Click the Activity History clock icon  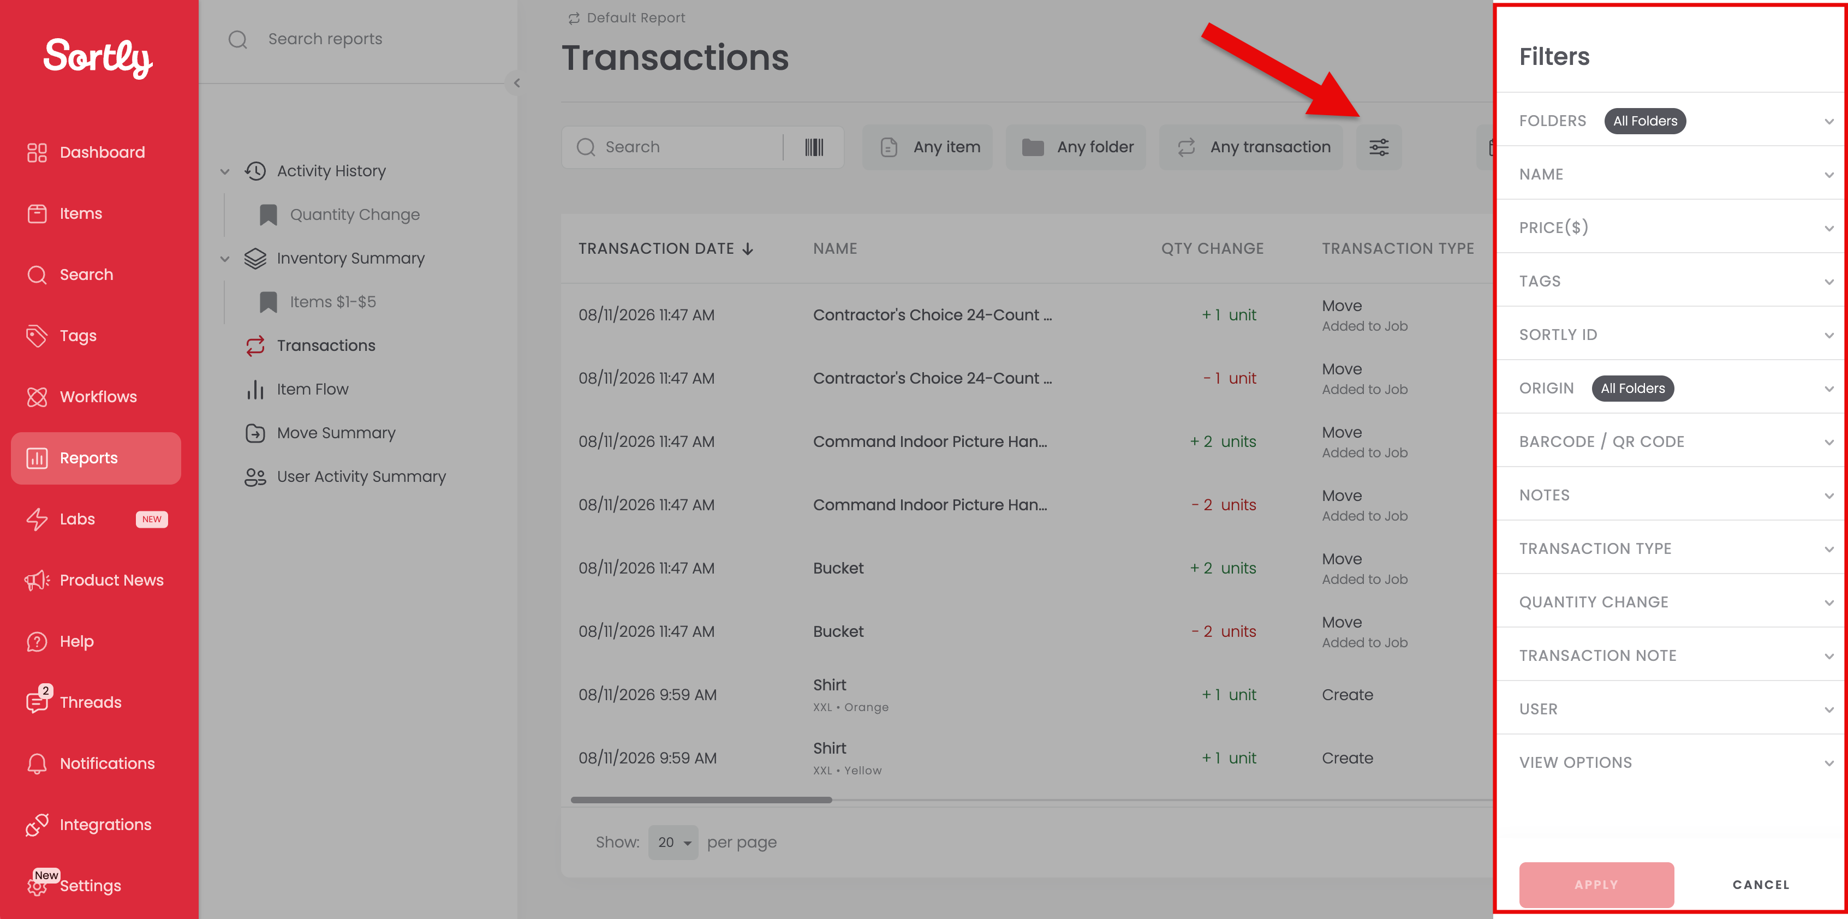[x=255, y=171]
